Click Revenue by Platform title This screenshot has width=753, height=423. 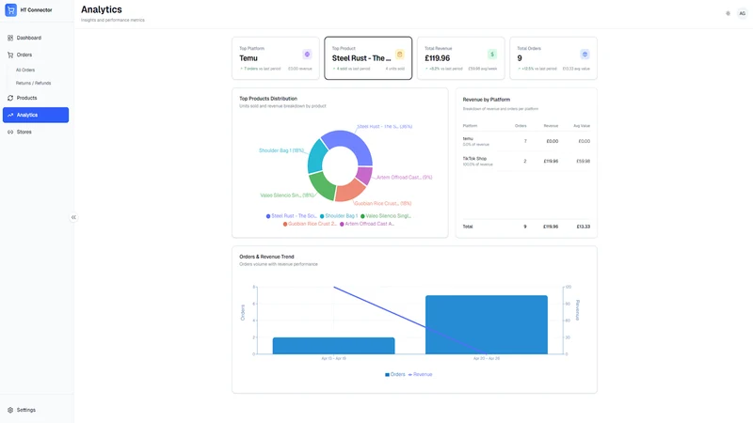(486, 100)
